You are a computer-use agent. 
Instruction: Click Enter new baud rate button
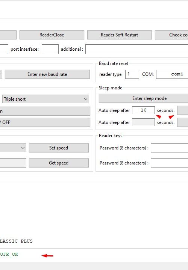(x=47, y=74)
